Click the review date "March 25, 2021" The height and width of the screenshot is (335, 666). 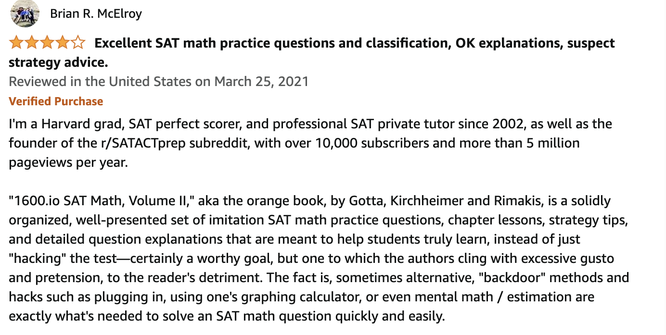(261, 81)
